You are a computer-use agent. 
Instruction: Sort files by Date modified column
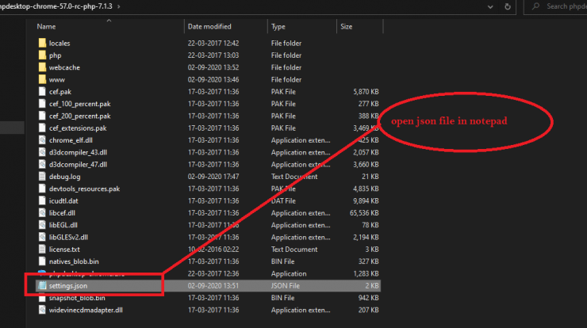point(209,27)
